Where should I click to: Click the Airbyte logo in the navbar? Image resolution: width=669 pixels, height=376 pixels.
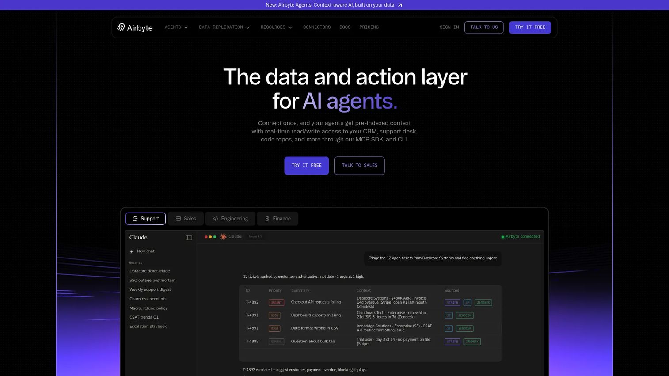(x=135, y=27)
